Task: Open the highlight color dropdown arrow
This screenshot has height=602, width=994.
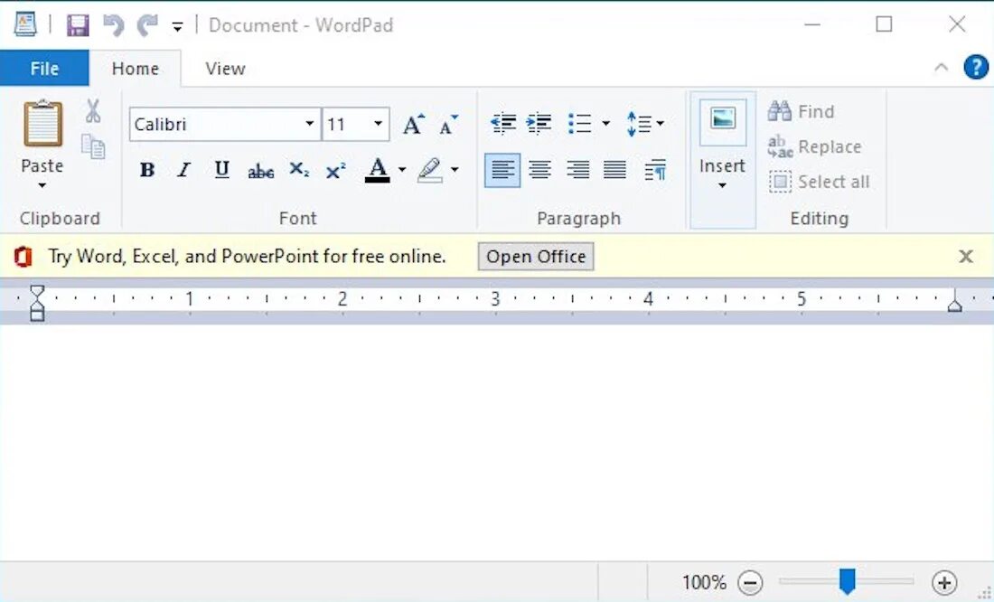Action: (x=455, y=170)
